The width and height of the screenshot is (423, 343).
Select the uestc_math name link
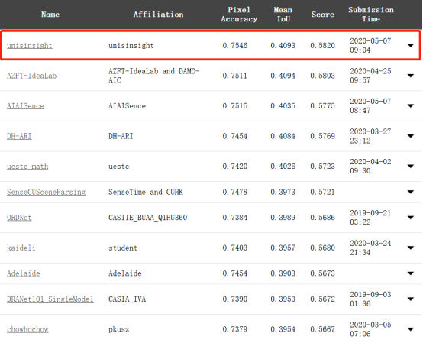click(x=27, y=167)
